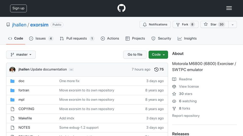Click the NOTES file icon
Image resolution: width=243 pixels, height=136 pixels.
12,128
